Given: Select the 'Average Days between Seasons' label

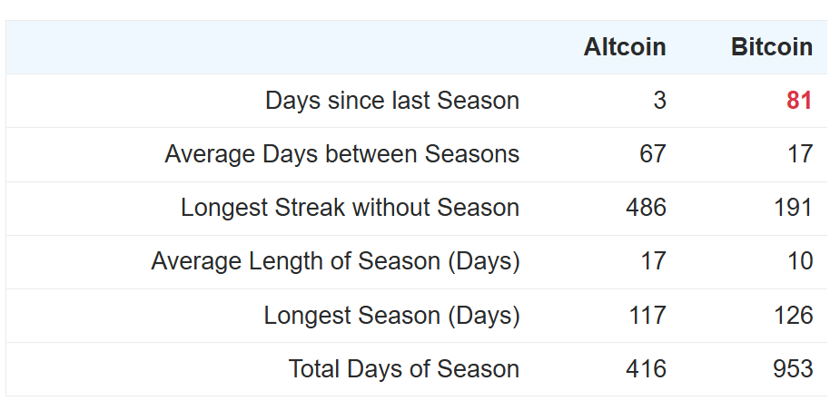Looking at the screenshot, I should [341, 154].
